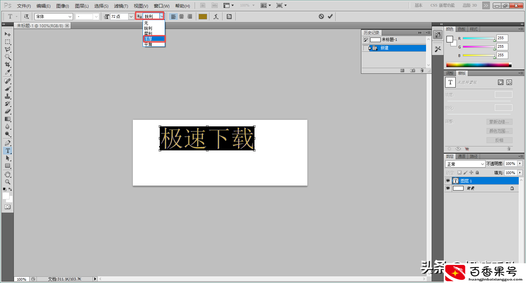Select the Eraser tool

8,111
